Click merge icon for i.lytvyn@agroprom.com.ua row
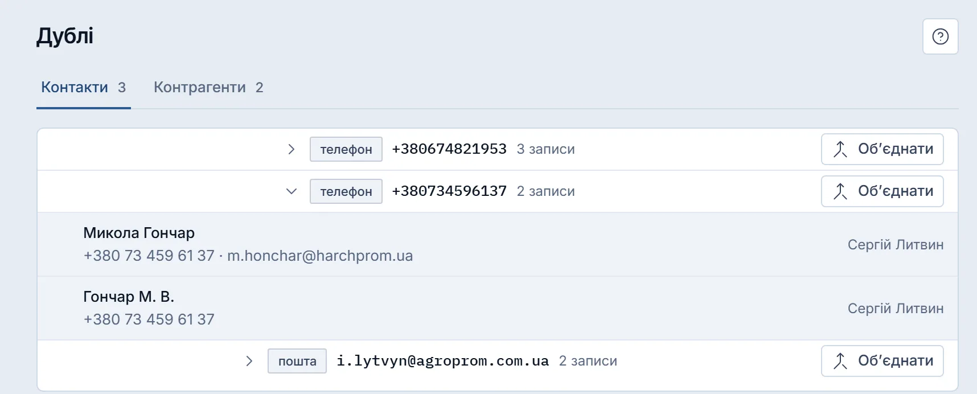 [840, 361]
